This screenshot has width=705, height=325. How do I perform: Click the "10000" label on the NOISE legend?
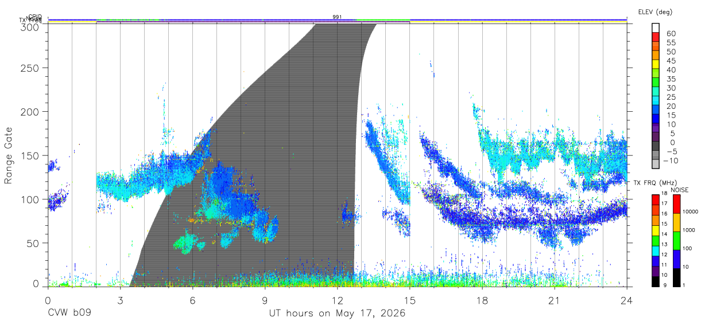pos(692,212)
